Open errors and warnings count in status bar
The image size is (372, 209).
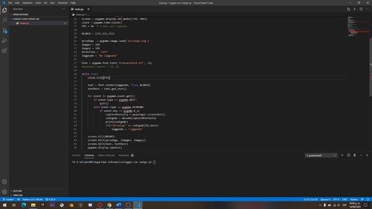click(x=51, y=200)
